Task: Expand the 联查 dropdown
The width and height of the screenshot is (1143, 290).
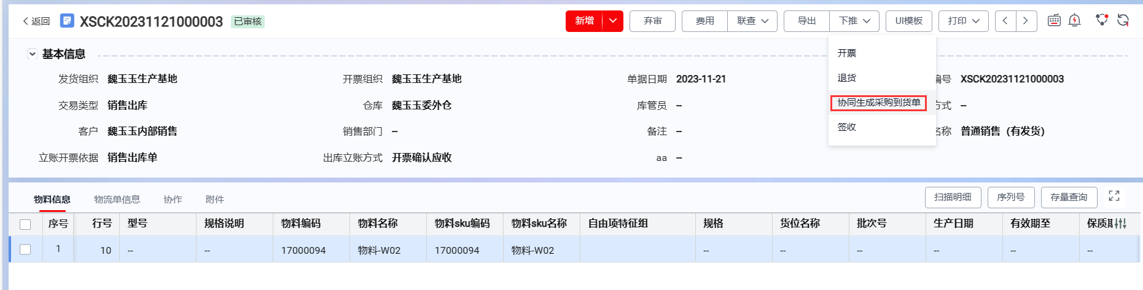Action: [x=752, y=21]
